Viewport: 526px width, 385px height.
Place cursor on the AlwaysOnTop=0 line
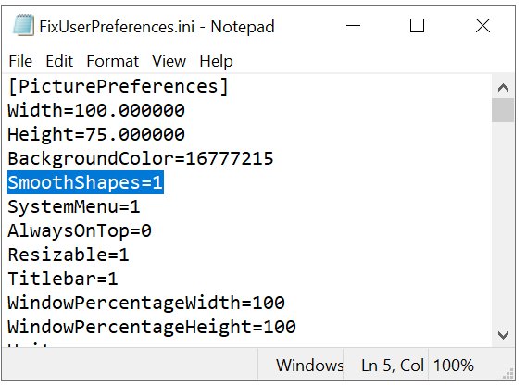[x=80, y=230]
